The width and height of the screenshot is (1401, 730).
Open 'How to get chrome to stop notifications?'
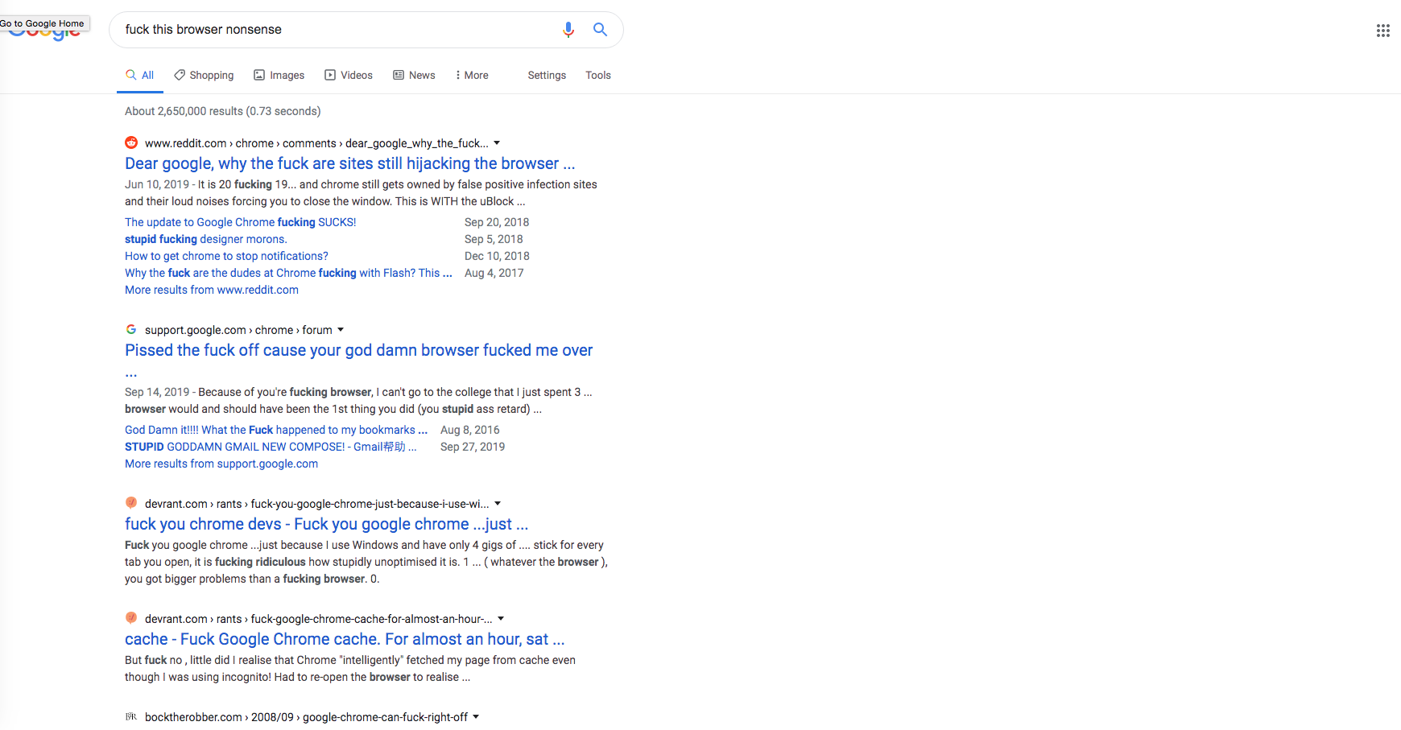coord(226,256)
